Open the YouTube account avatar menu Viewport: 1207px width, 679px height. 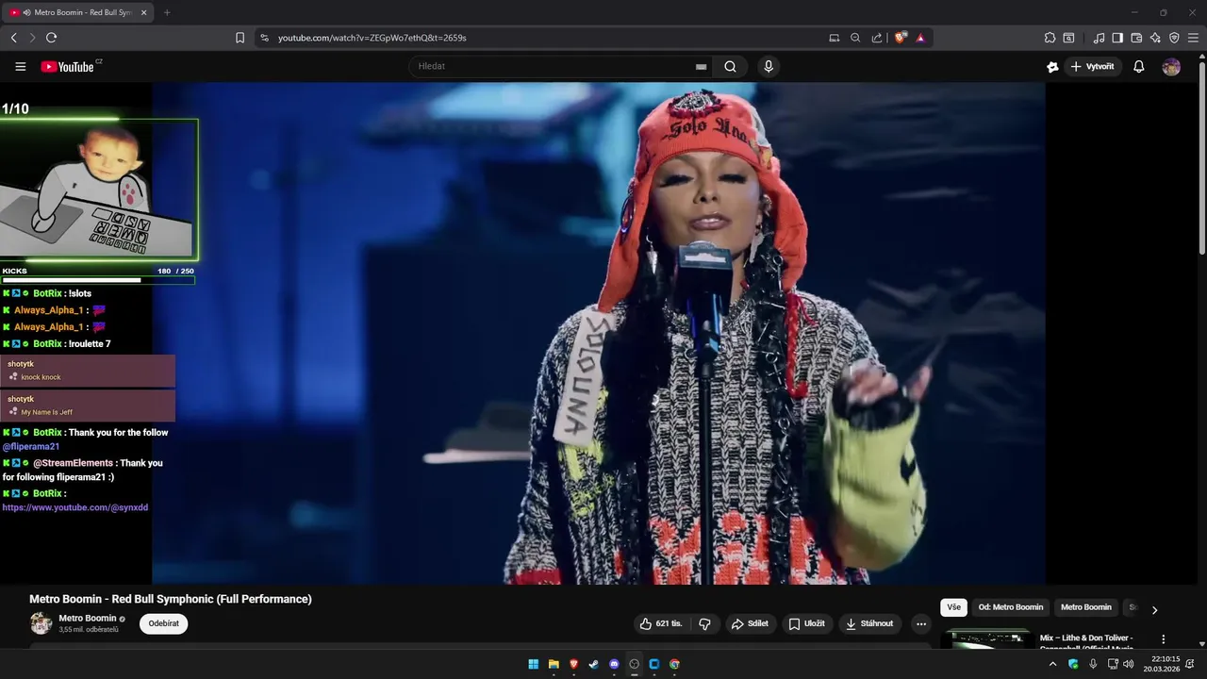(1171, 67)
